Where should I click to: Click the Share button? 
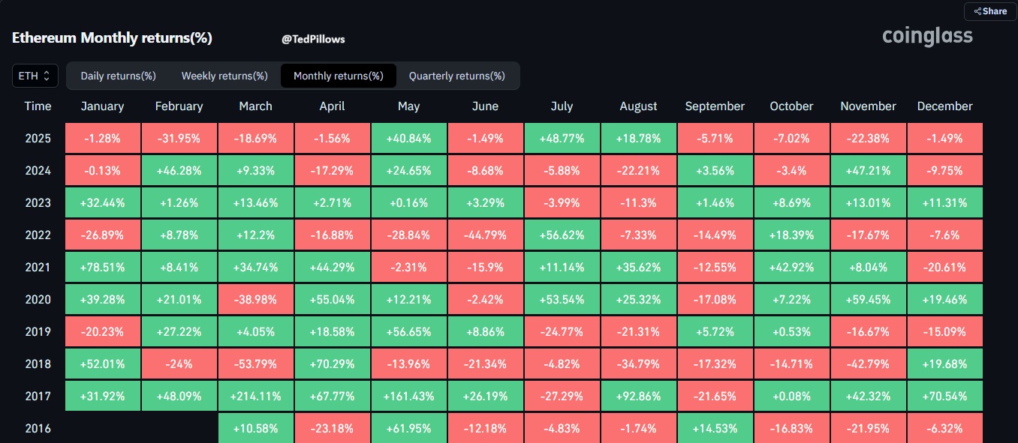pos(989,11)
